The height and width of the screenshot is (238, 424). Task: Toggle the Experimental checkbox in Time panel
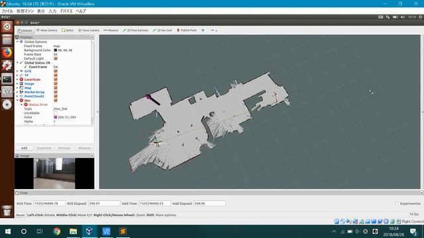click(397, 204)
